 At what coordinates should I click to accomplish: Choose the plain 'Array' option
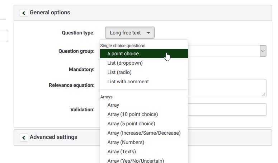(113, 105)
